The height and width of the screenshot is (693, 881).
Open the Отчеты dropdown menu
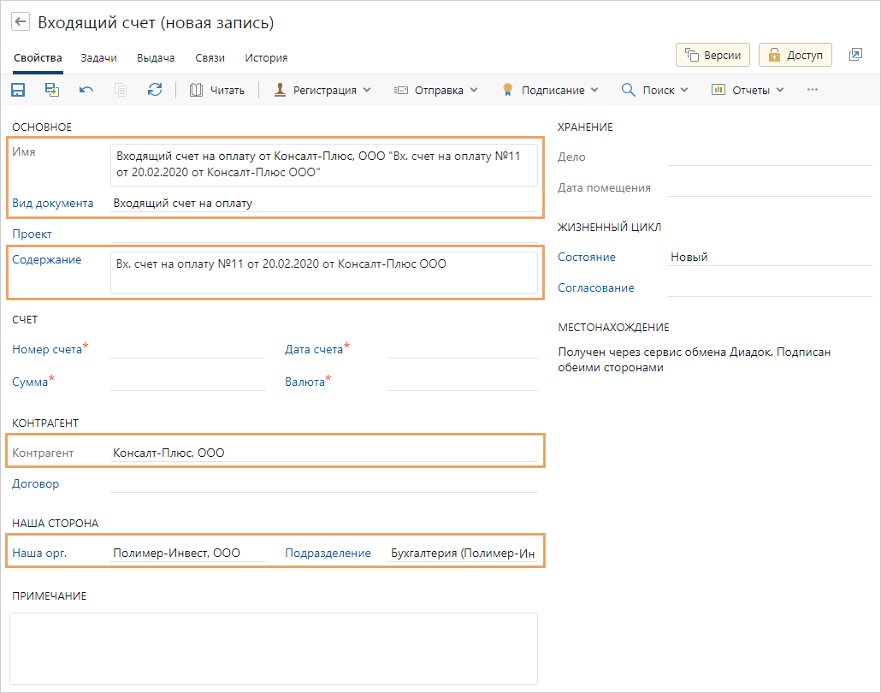point(748,90)
